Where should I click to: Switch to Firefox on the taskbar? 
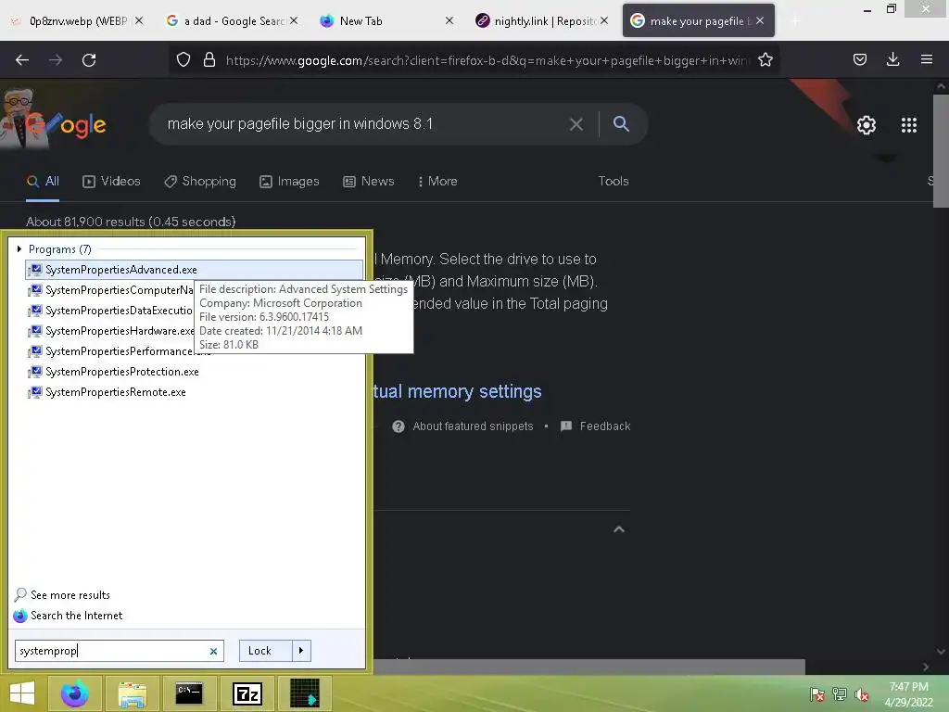point(75,693)
